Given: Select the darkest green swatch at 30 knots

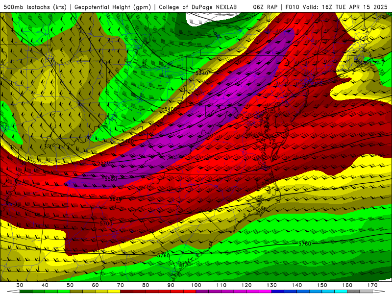Looking at the screenshot, I should pyautogui.click(x=26, y=292).
